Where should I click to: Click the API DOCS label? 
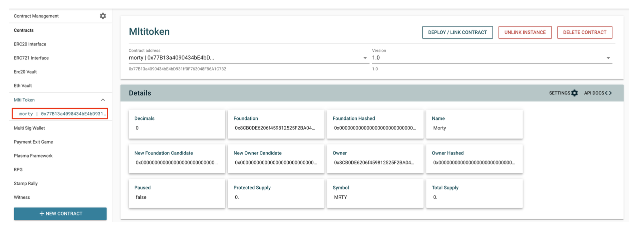(x=594, y=93)
